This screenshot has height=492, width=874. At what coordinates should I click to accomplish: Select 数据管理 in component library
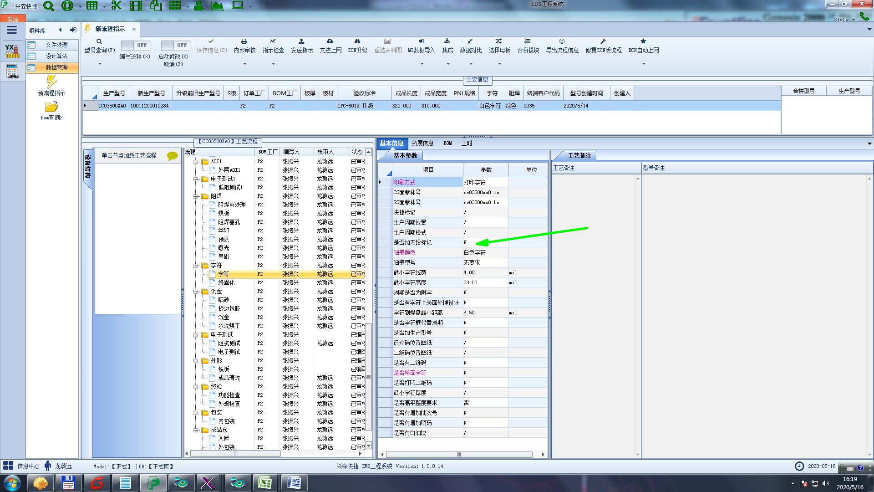tap(56, 67)
